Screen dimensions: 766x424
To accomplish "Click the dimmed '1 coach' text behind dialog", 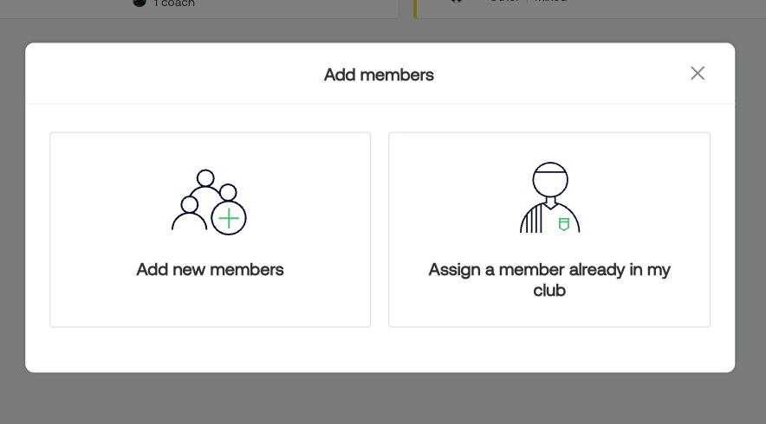I will [174, 3].
